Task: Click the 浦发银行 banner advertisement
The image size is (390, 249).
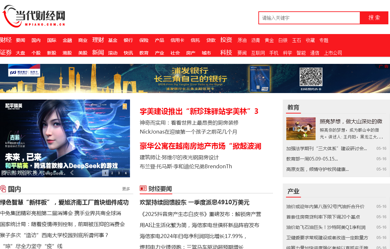Action: point(195,78)
